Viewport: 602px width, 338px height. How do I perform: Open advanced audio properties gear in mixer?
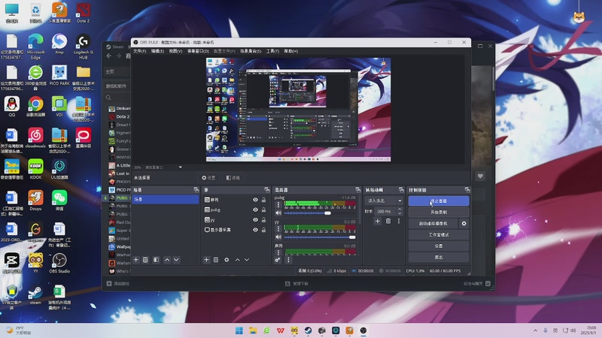click(x=278, y=259)
